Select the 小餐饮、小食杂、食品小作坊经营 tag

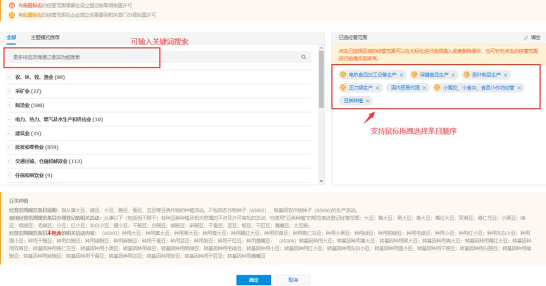point(478,88)
